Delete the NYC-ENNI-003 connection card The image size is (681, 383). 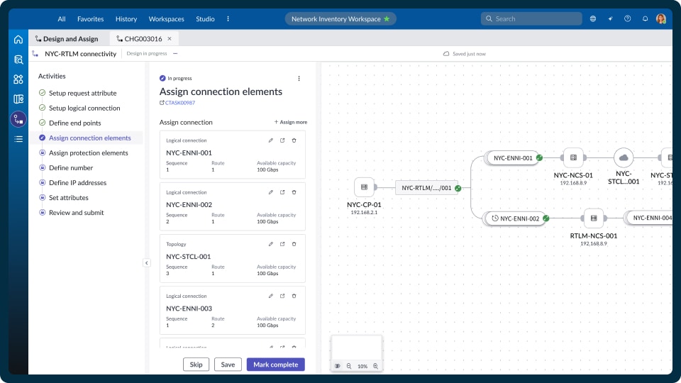[x=294, y=296]
